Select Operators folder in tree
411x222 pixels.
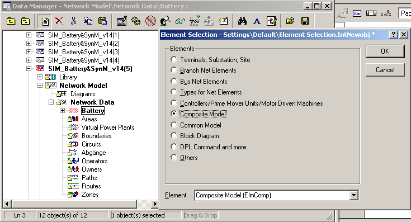(x=95, y=161)
